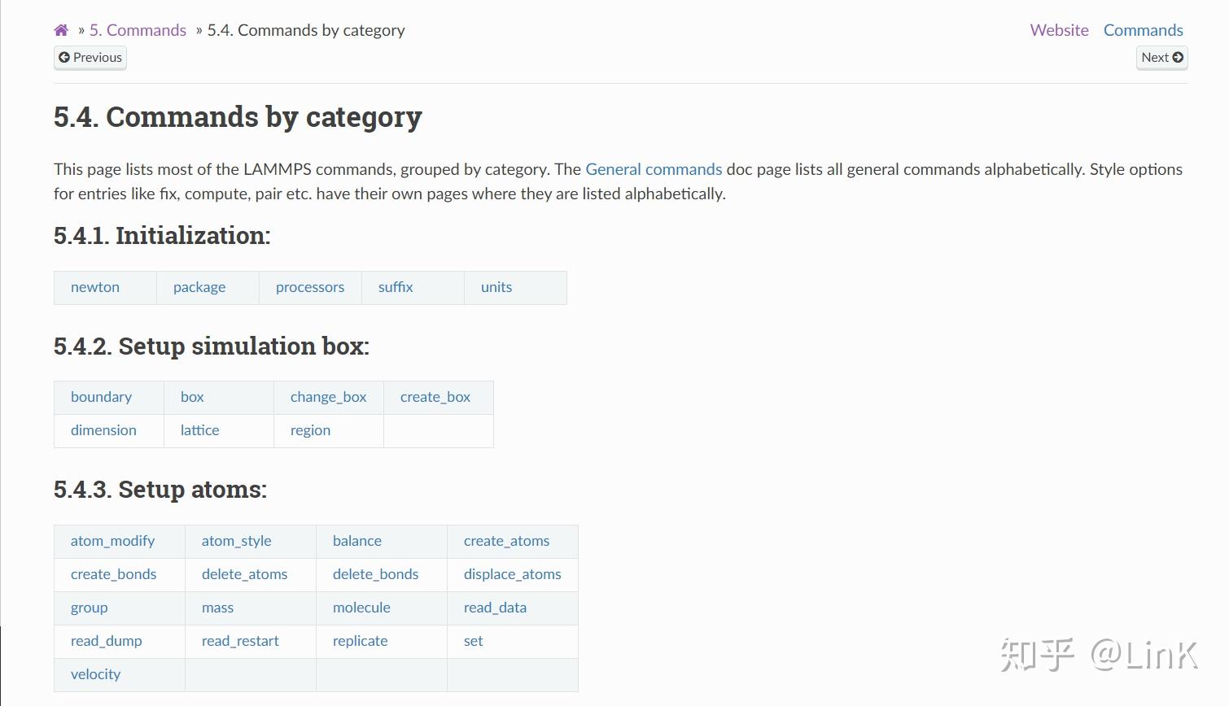The image size is (1229, 706).
Task: Go to the Previous page
Action: [90, 58]
